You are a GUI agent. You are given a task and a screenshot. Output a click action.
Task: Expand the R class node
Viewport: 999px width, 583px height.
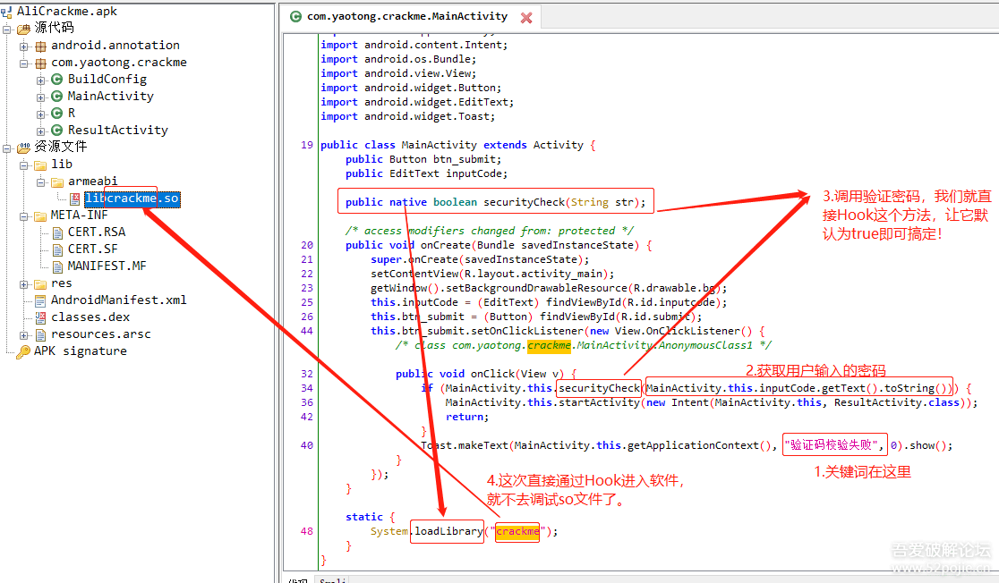tap(41, 114)
